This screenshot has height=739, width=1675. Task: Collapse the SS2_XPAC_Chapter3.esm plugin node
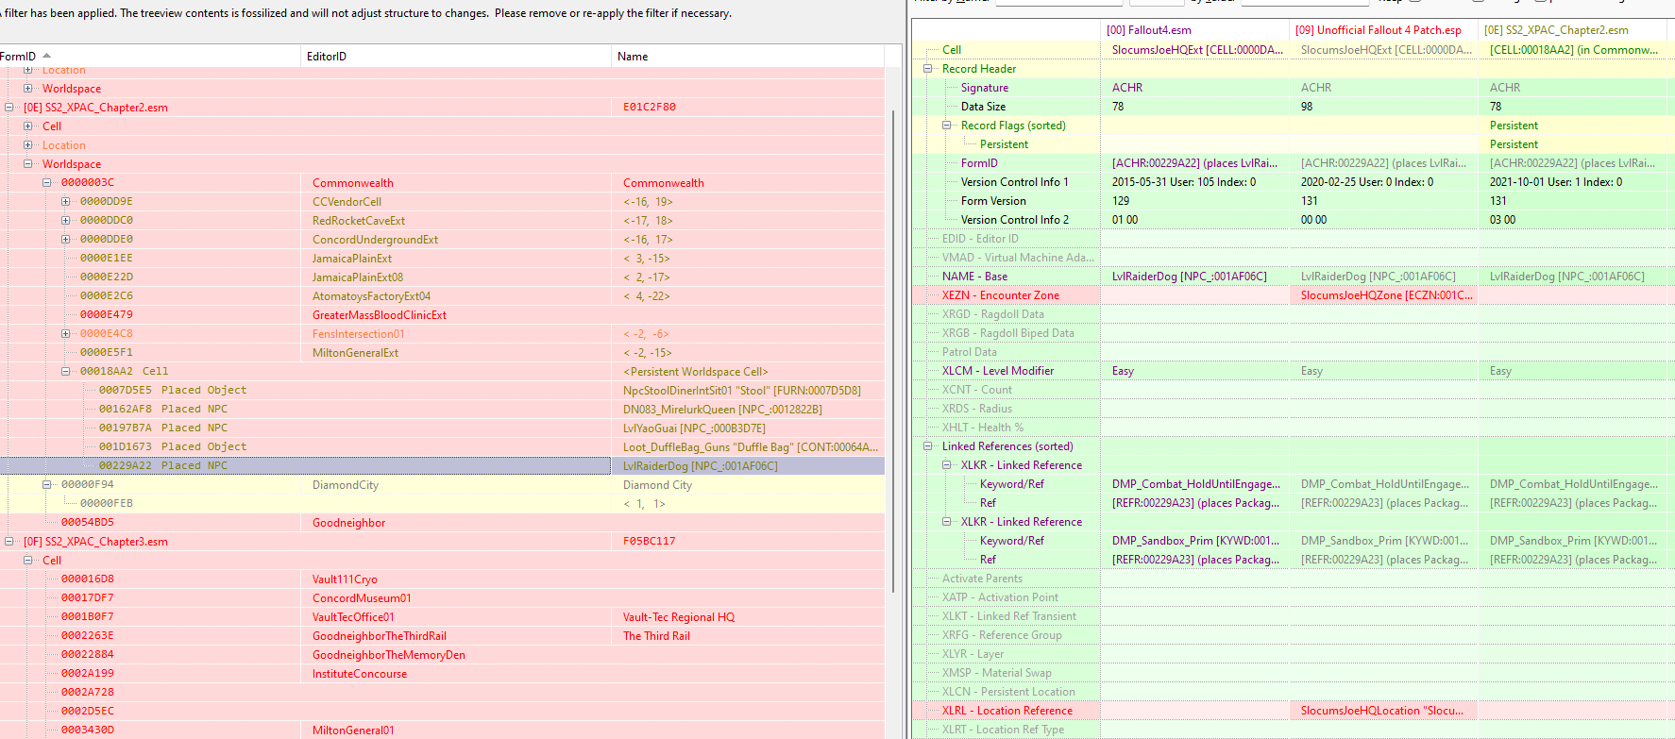point(9,542)
